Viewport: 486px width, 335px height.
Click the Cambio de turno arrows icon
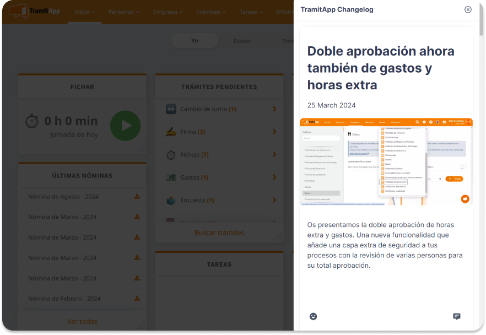171,109
